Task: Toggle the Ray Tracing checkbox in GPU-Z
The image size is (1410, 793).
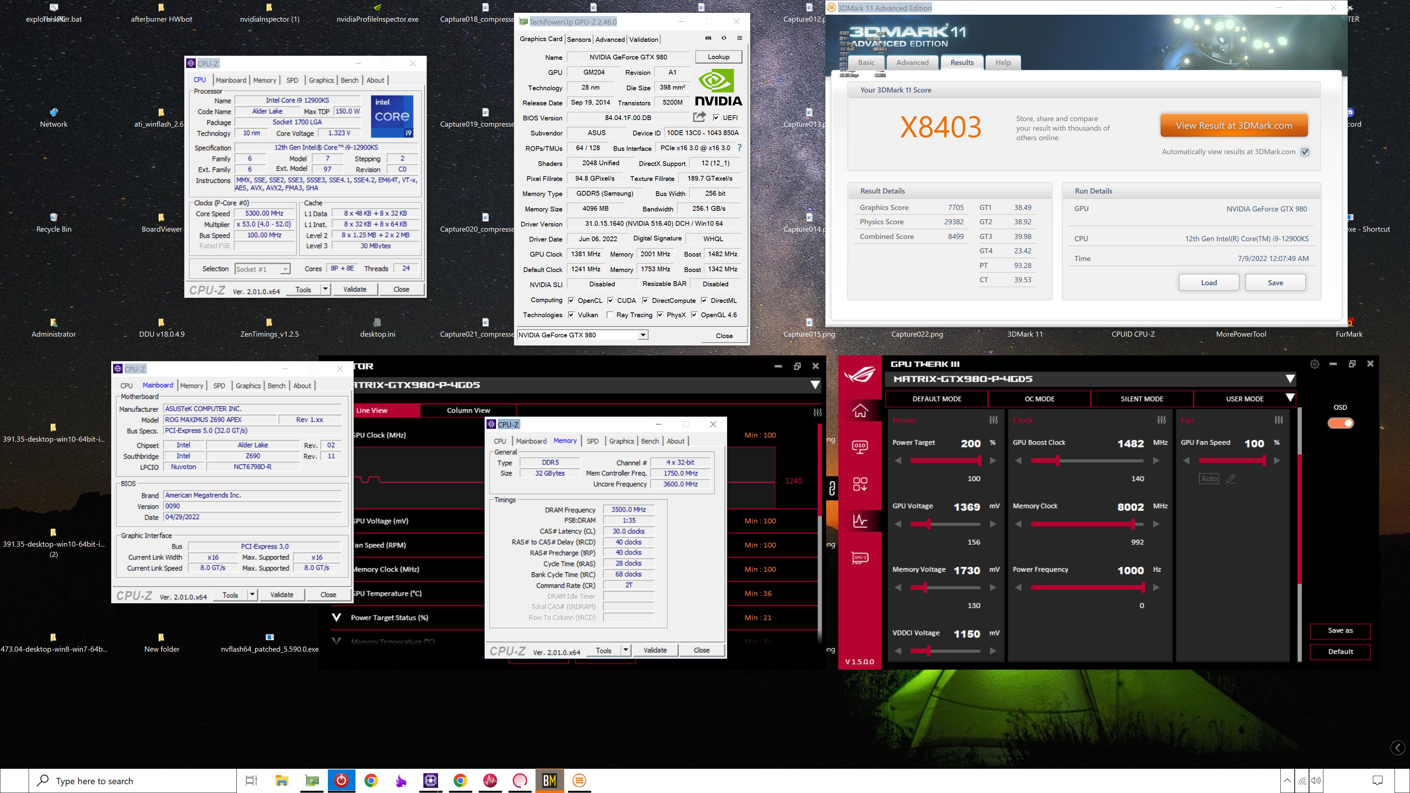Action: tap(610, 315)
